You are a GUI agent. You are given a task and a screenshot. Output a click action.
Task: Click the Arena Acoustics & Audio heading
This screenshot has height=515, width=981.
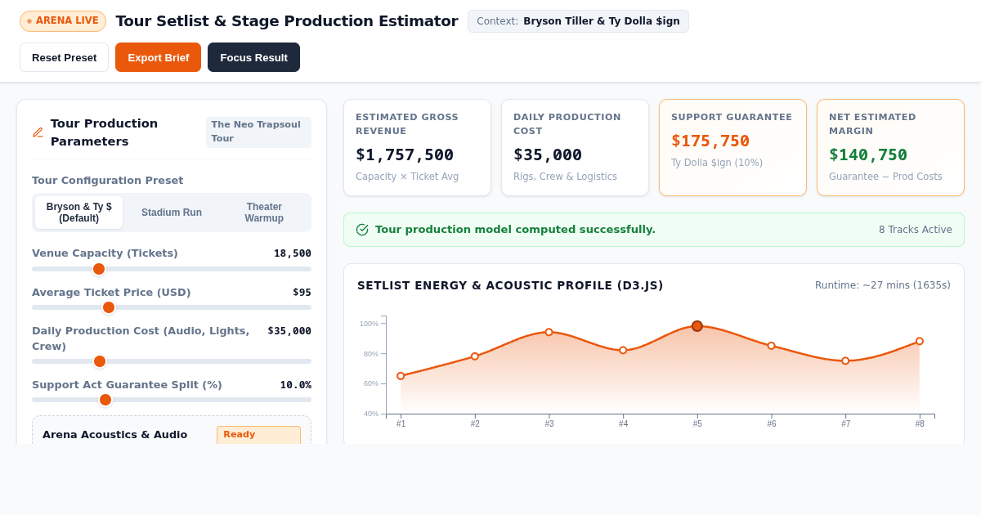[x=115, y=435]
